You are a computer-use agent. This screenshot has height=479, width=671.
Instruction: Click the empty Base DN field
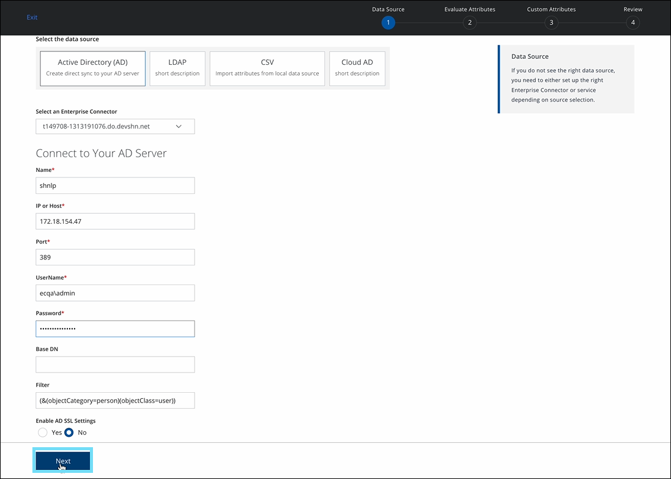pos(115,365)
